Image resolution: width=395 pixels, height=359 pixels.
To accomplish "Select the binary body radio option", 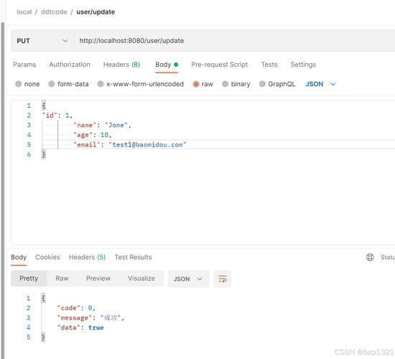I will pos(226,84).
